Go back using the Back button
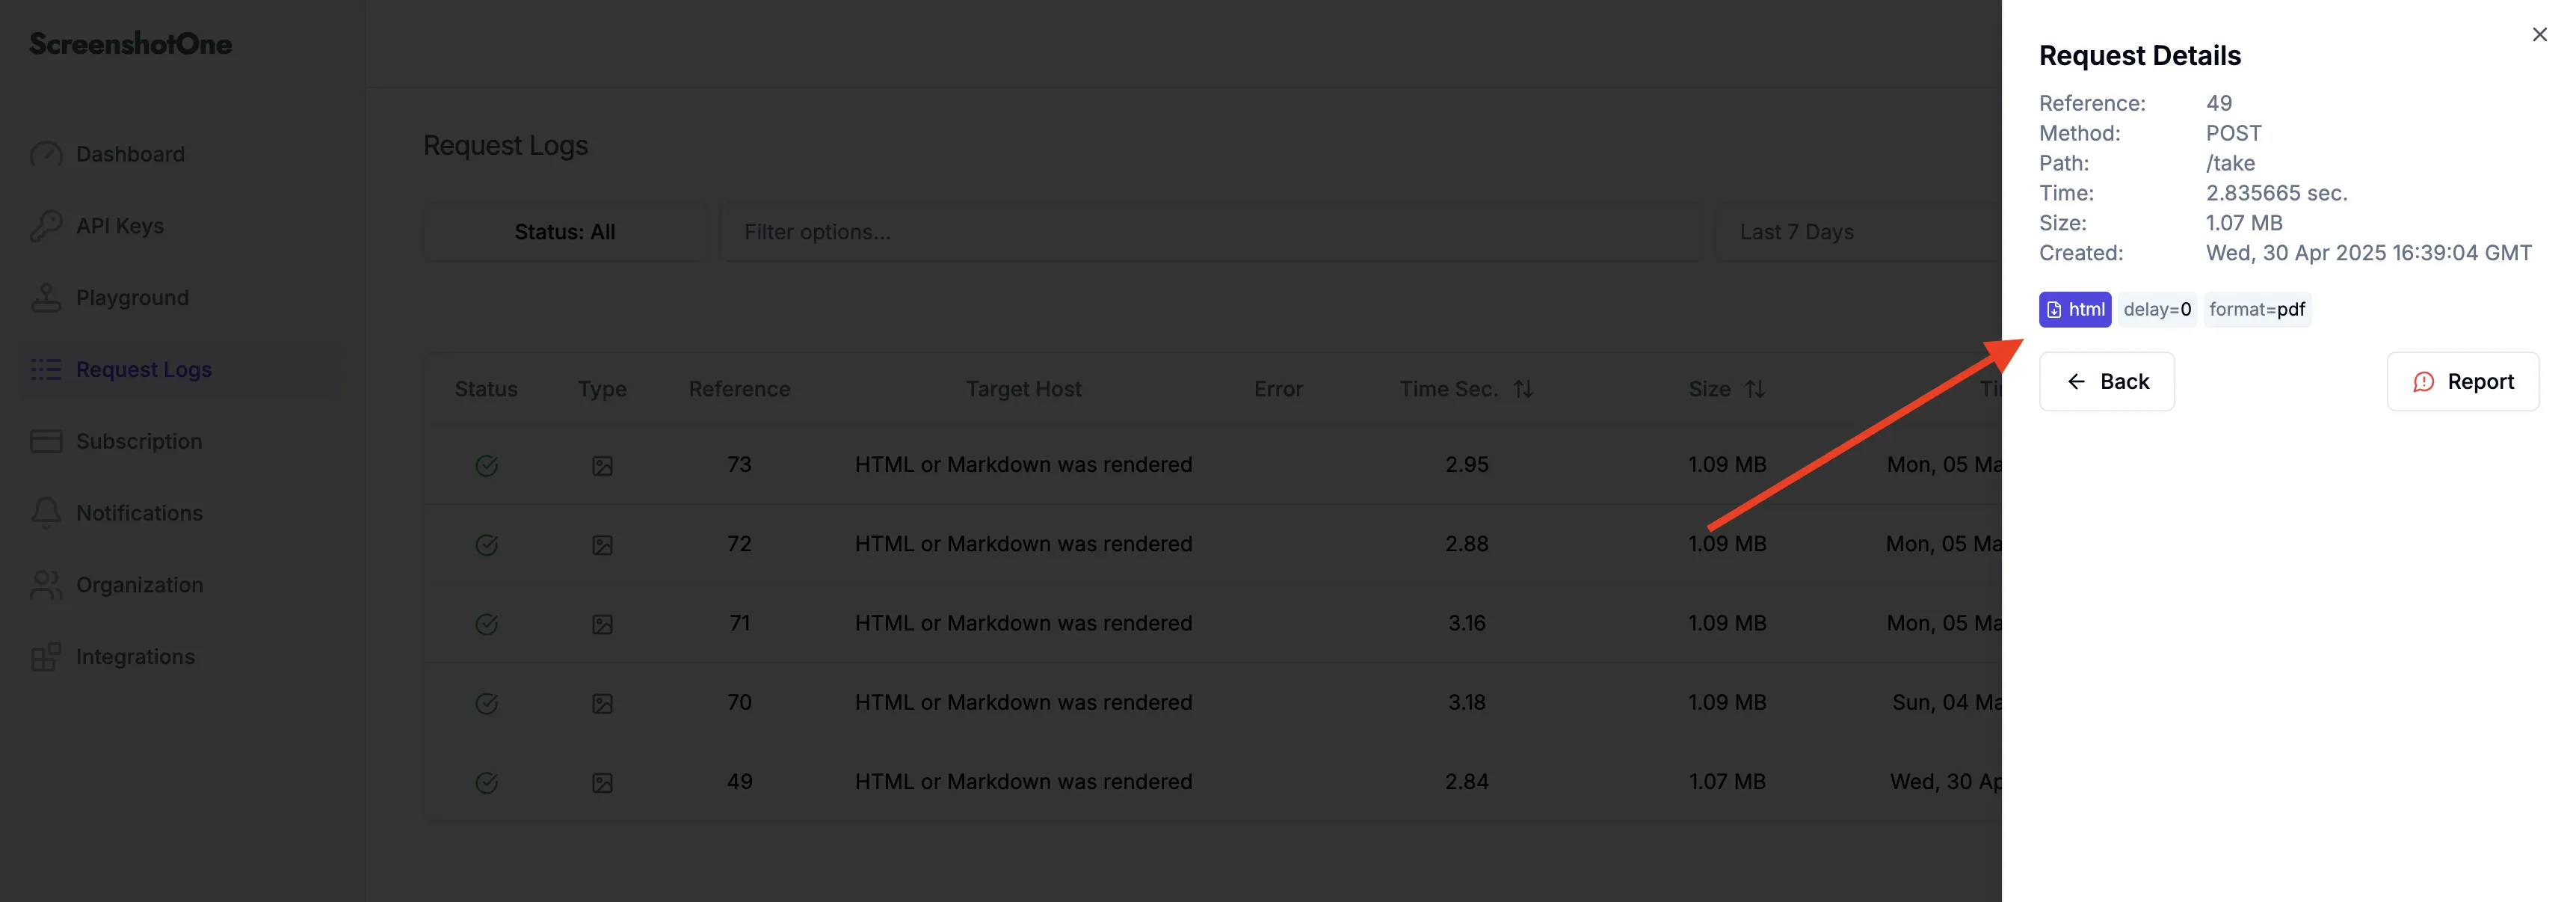Viewport: 2576px width, 902px height. (x=2106, y=381)
